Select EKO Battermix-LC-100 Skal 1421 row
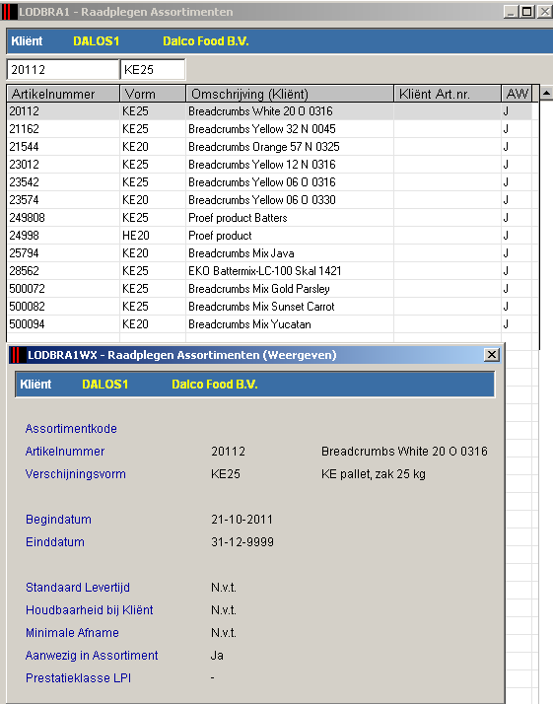The height and width of the screenshot is (704, 553). (269, 271)
